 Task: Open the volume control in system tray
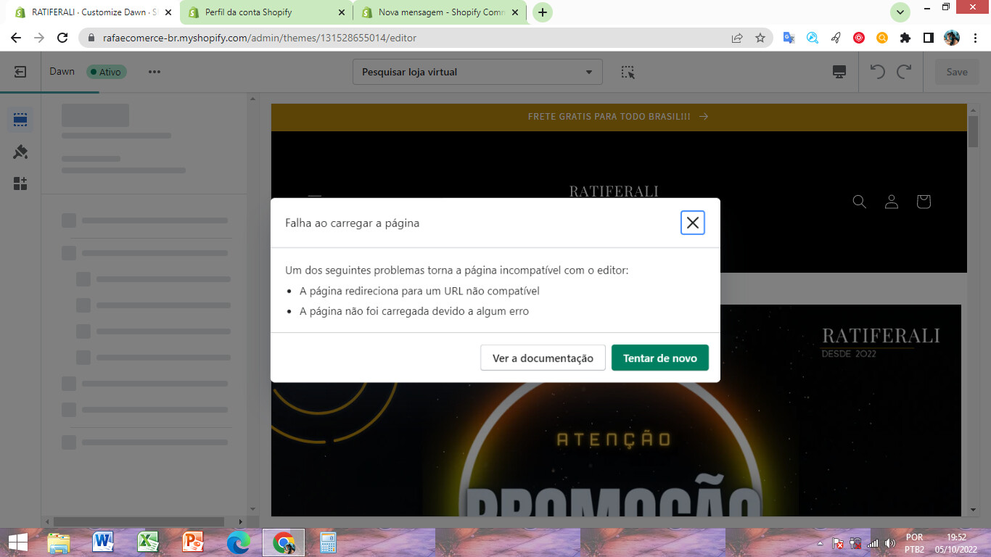pos(890,542)
